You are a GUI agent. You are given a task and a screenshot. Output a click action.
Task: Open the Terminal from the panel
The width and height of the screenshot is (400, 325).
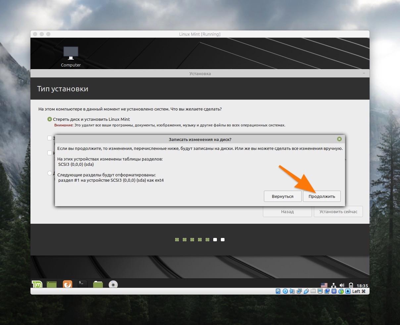pyautogui.click(x=82, y=284)
